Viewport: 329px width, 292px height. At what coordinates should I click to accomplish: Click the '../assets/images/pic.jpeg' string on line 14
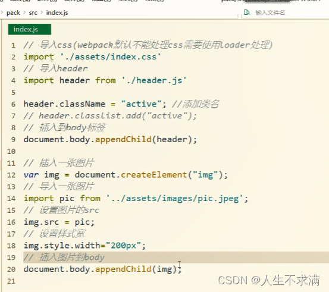174,199
